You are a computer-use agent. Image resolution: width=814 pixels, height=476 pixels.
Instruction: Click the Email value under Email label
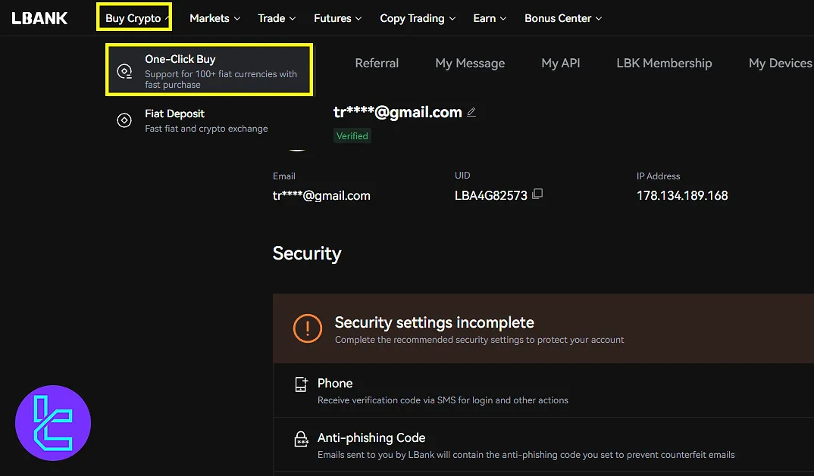pos(321,195)
